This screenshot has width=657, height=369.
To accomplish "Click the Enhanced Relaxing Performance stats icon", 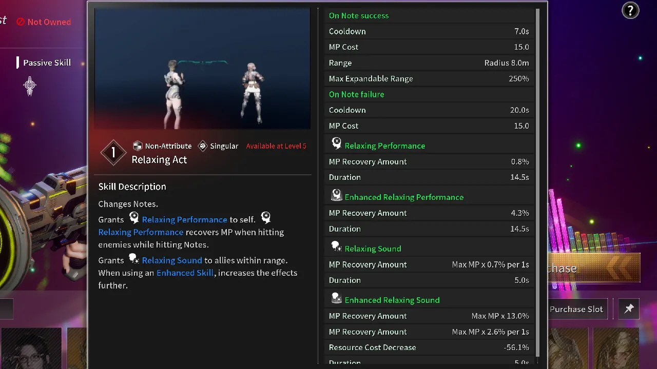I will (336, 195).
